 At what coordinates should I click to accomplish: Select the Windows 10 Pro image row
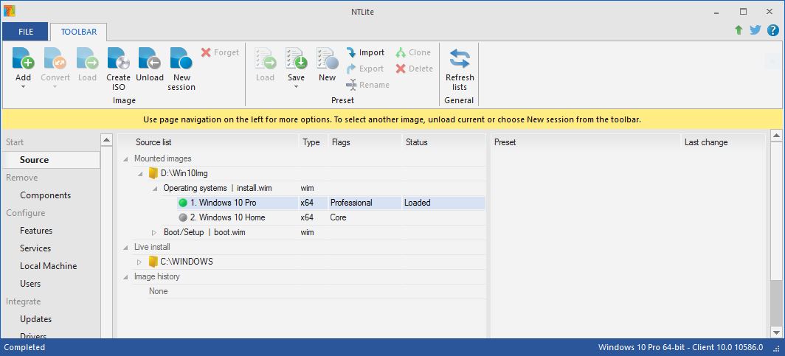tap(331, 203)
